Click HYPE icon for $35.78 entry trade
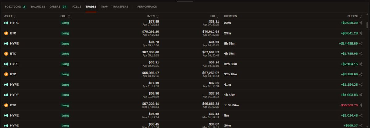The image size is (370, 128). [x=6, y=44]
